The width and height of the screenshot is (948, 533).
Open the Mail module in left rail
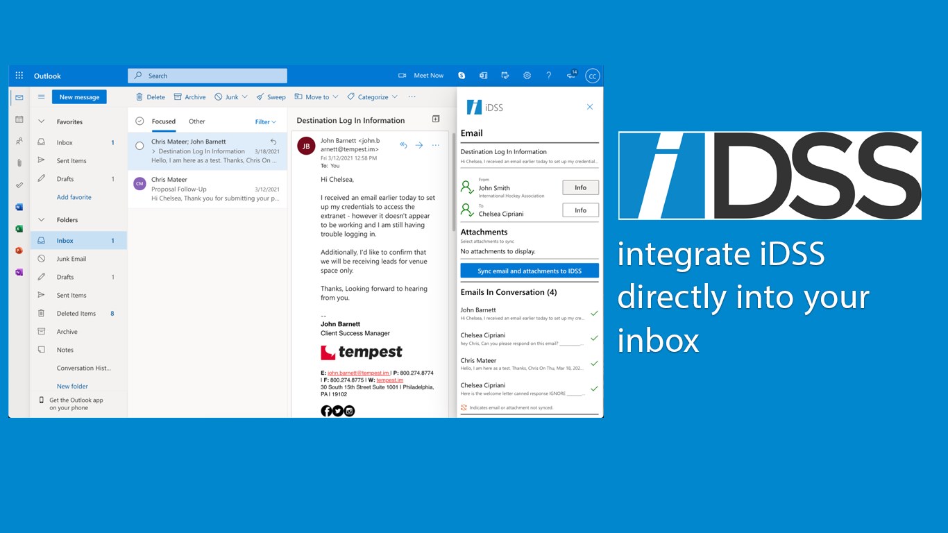(x=19, y=98)
